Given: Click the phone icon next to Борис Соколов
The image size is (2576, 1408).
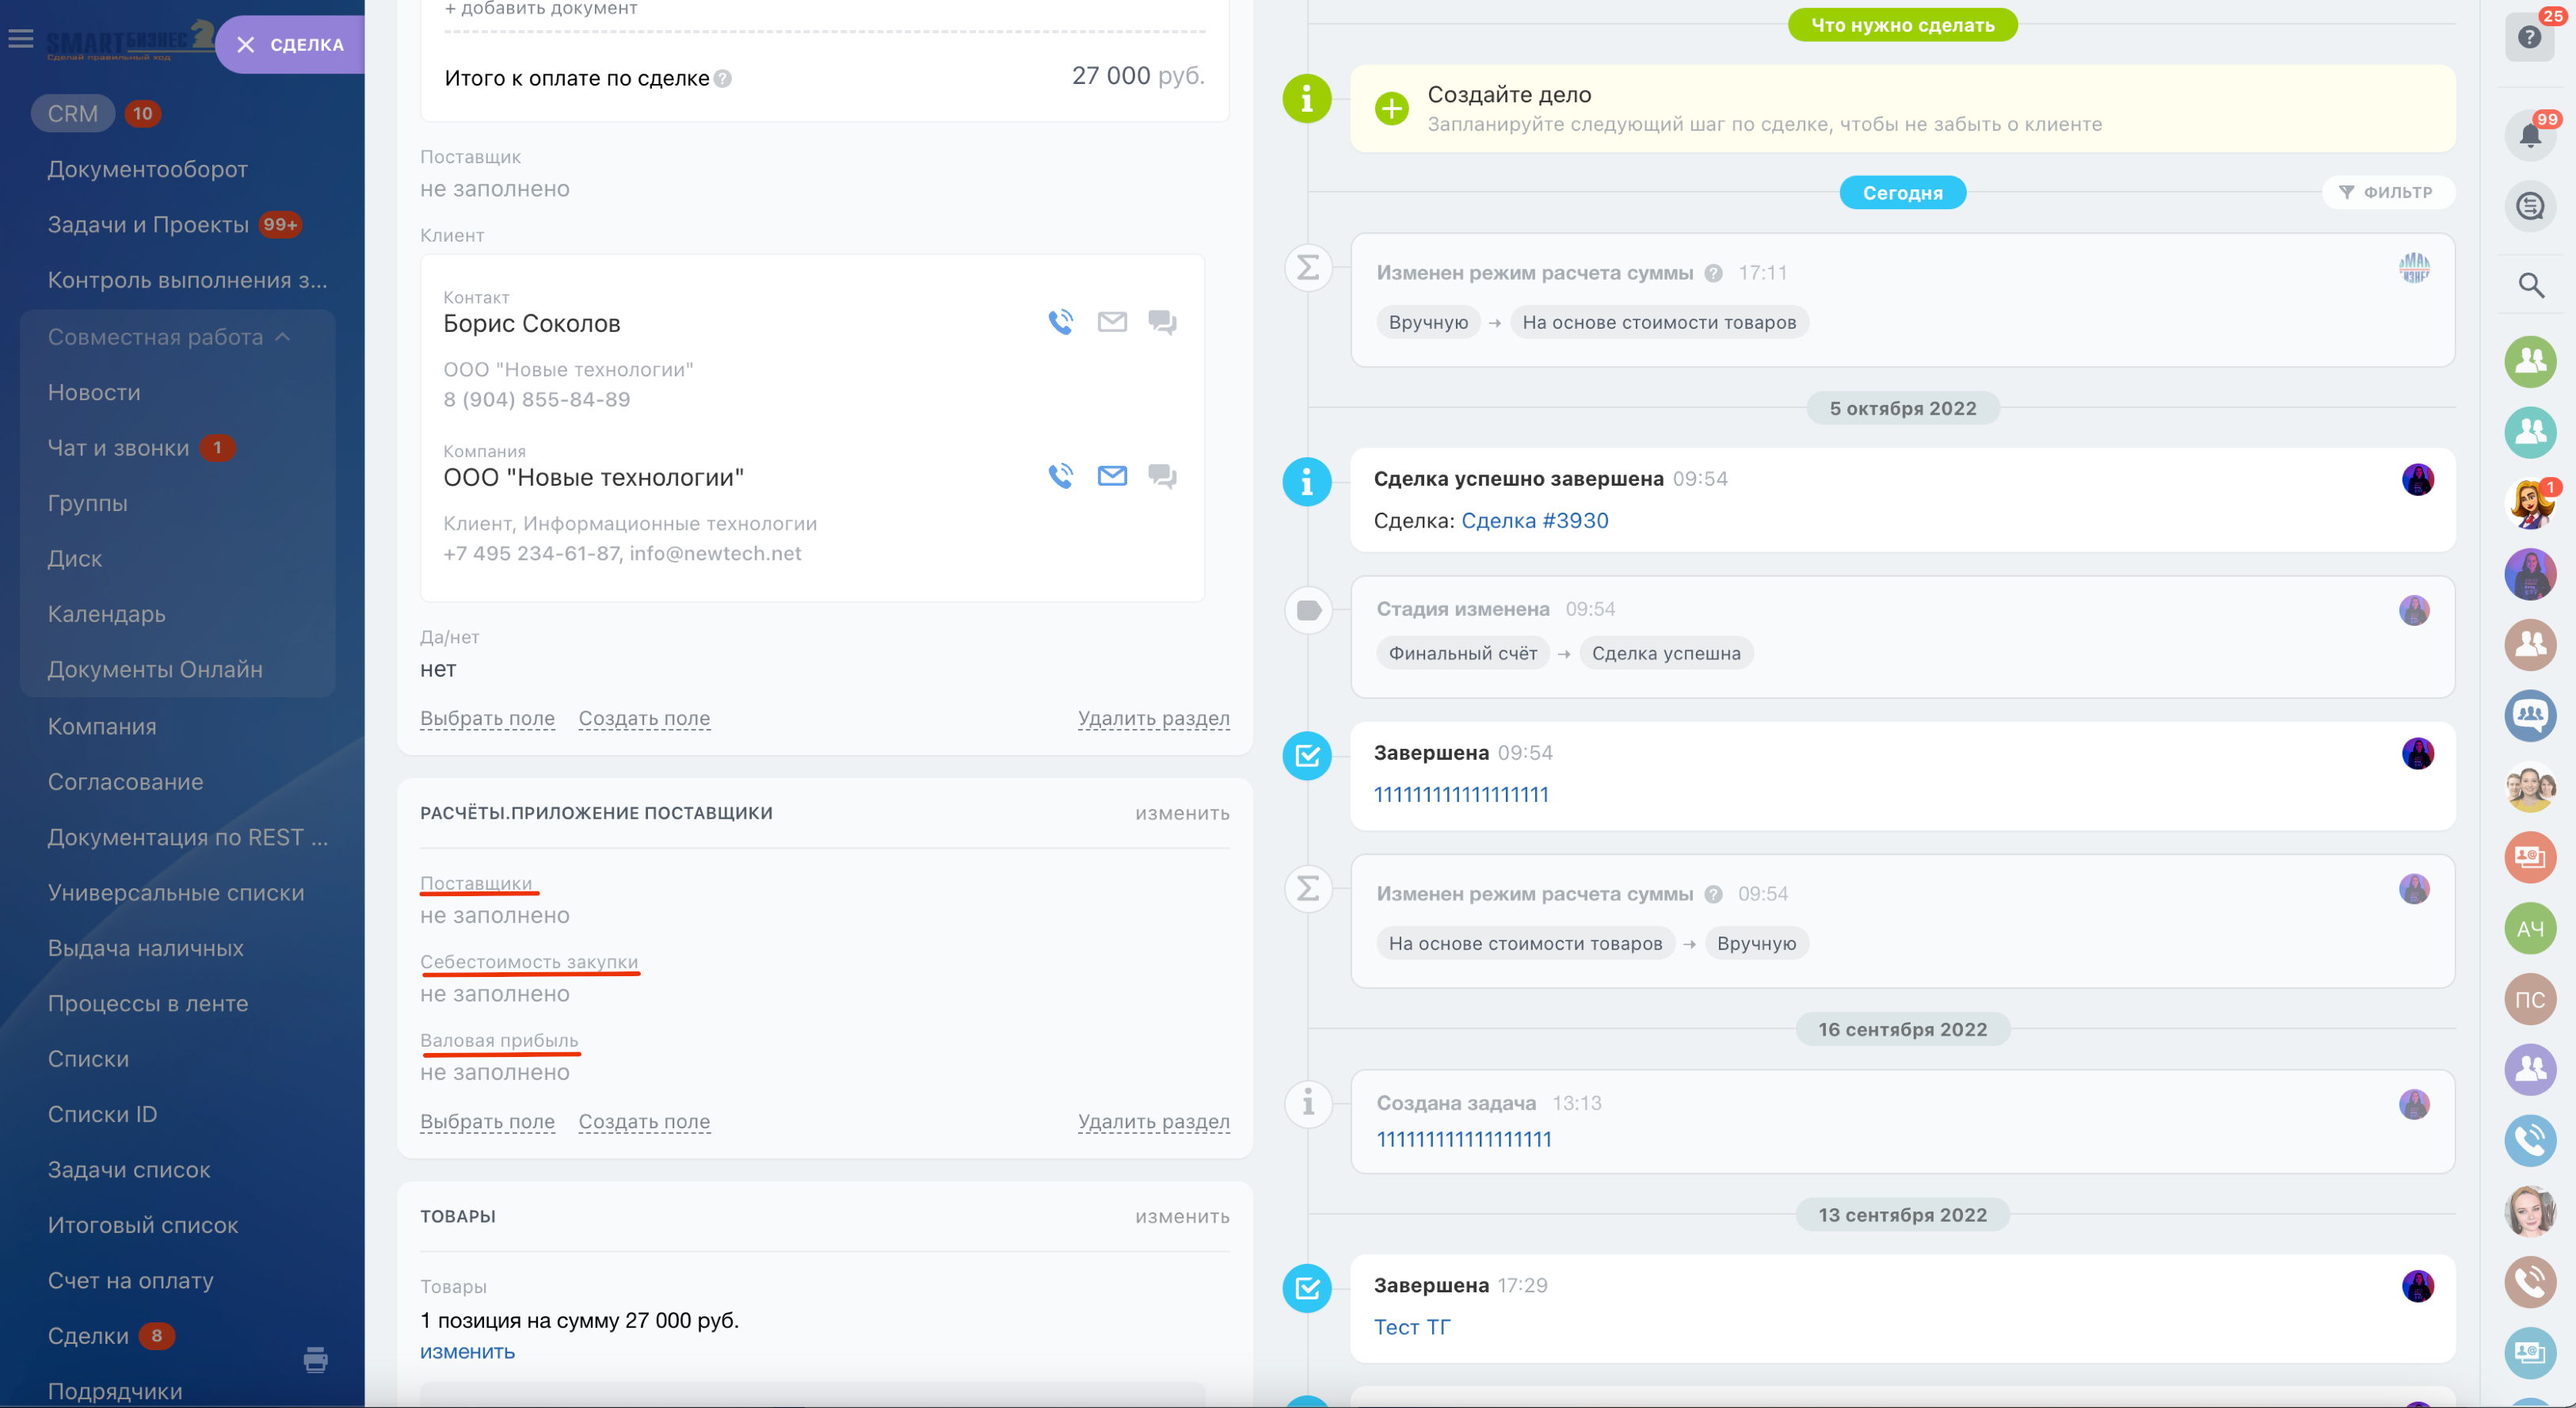Looking at the screenshot, I should pyautogui.click(x=1060, y=322).
